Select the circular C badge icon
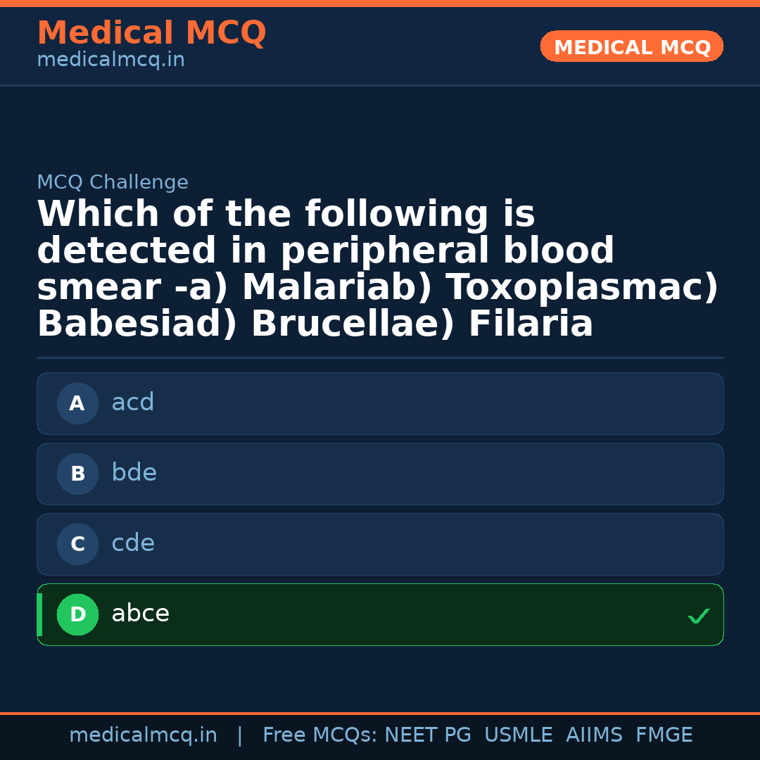The image size is (760, 760). point(77,544)
